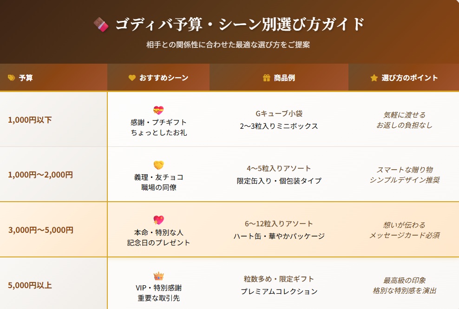
Task: Select the 1,000円〜2,000円 budget cell
Action: tap(40, 175)
